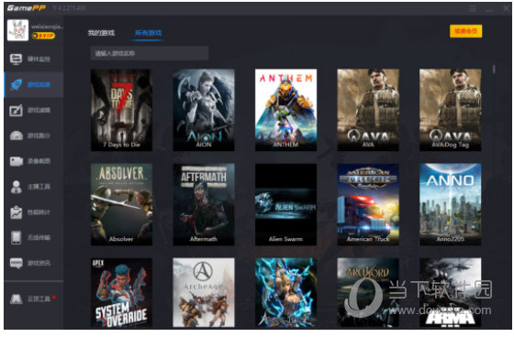This screenshot has height=337, width=514.
Task: Select the AVA game cover
Action: click(x=368, y=110)
